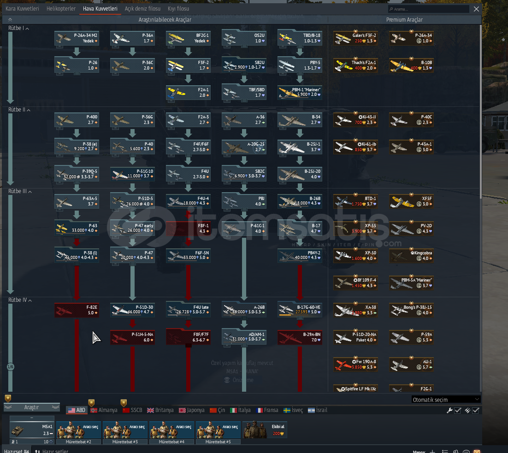
Task: Collapse the Rütbe I section
Action: (18, 28)
